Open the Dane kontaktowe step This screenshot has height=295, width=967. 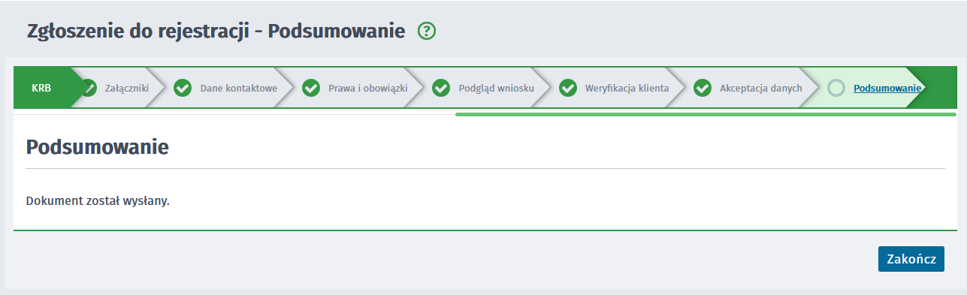(239, 88)
